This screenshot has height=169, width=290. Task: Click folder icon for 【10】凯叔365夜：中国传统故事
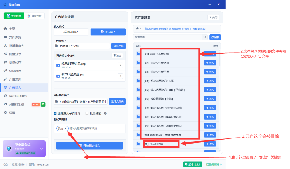(x=138, y=135)
